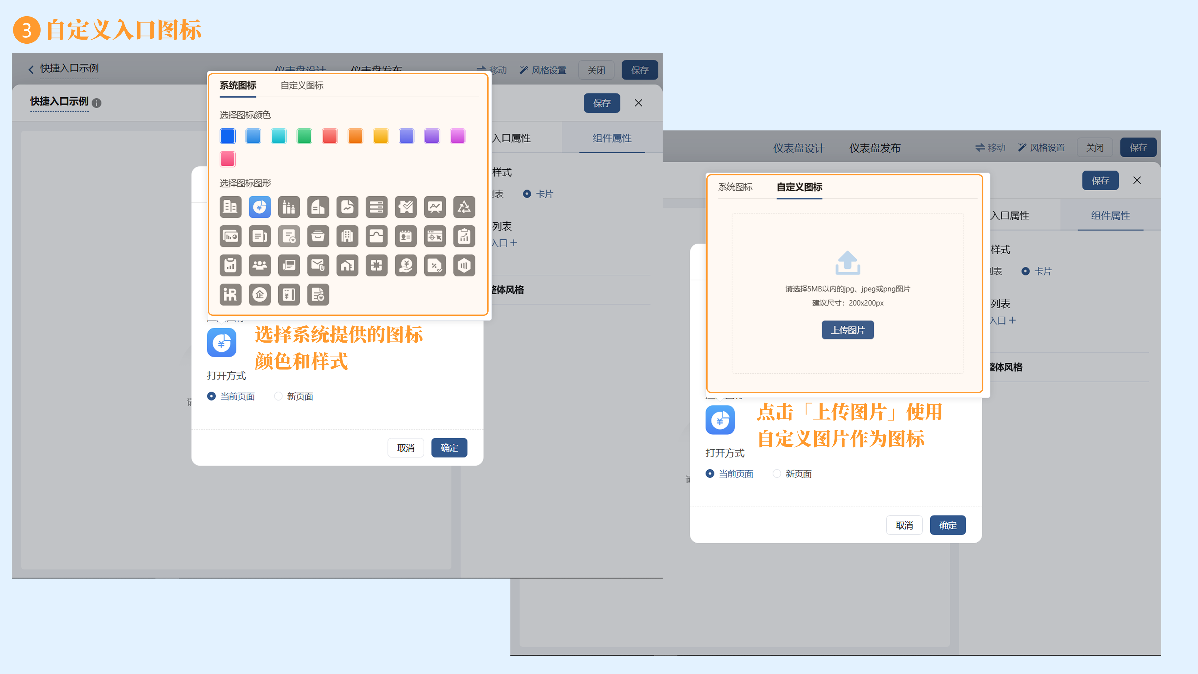Select 当前页面 radio in the right dialog

point(710,474)
